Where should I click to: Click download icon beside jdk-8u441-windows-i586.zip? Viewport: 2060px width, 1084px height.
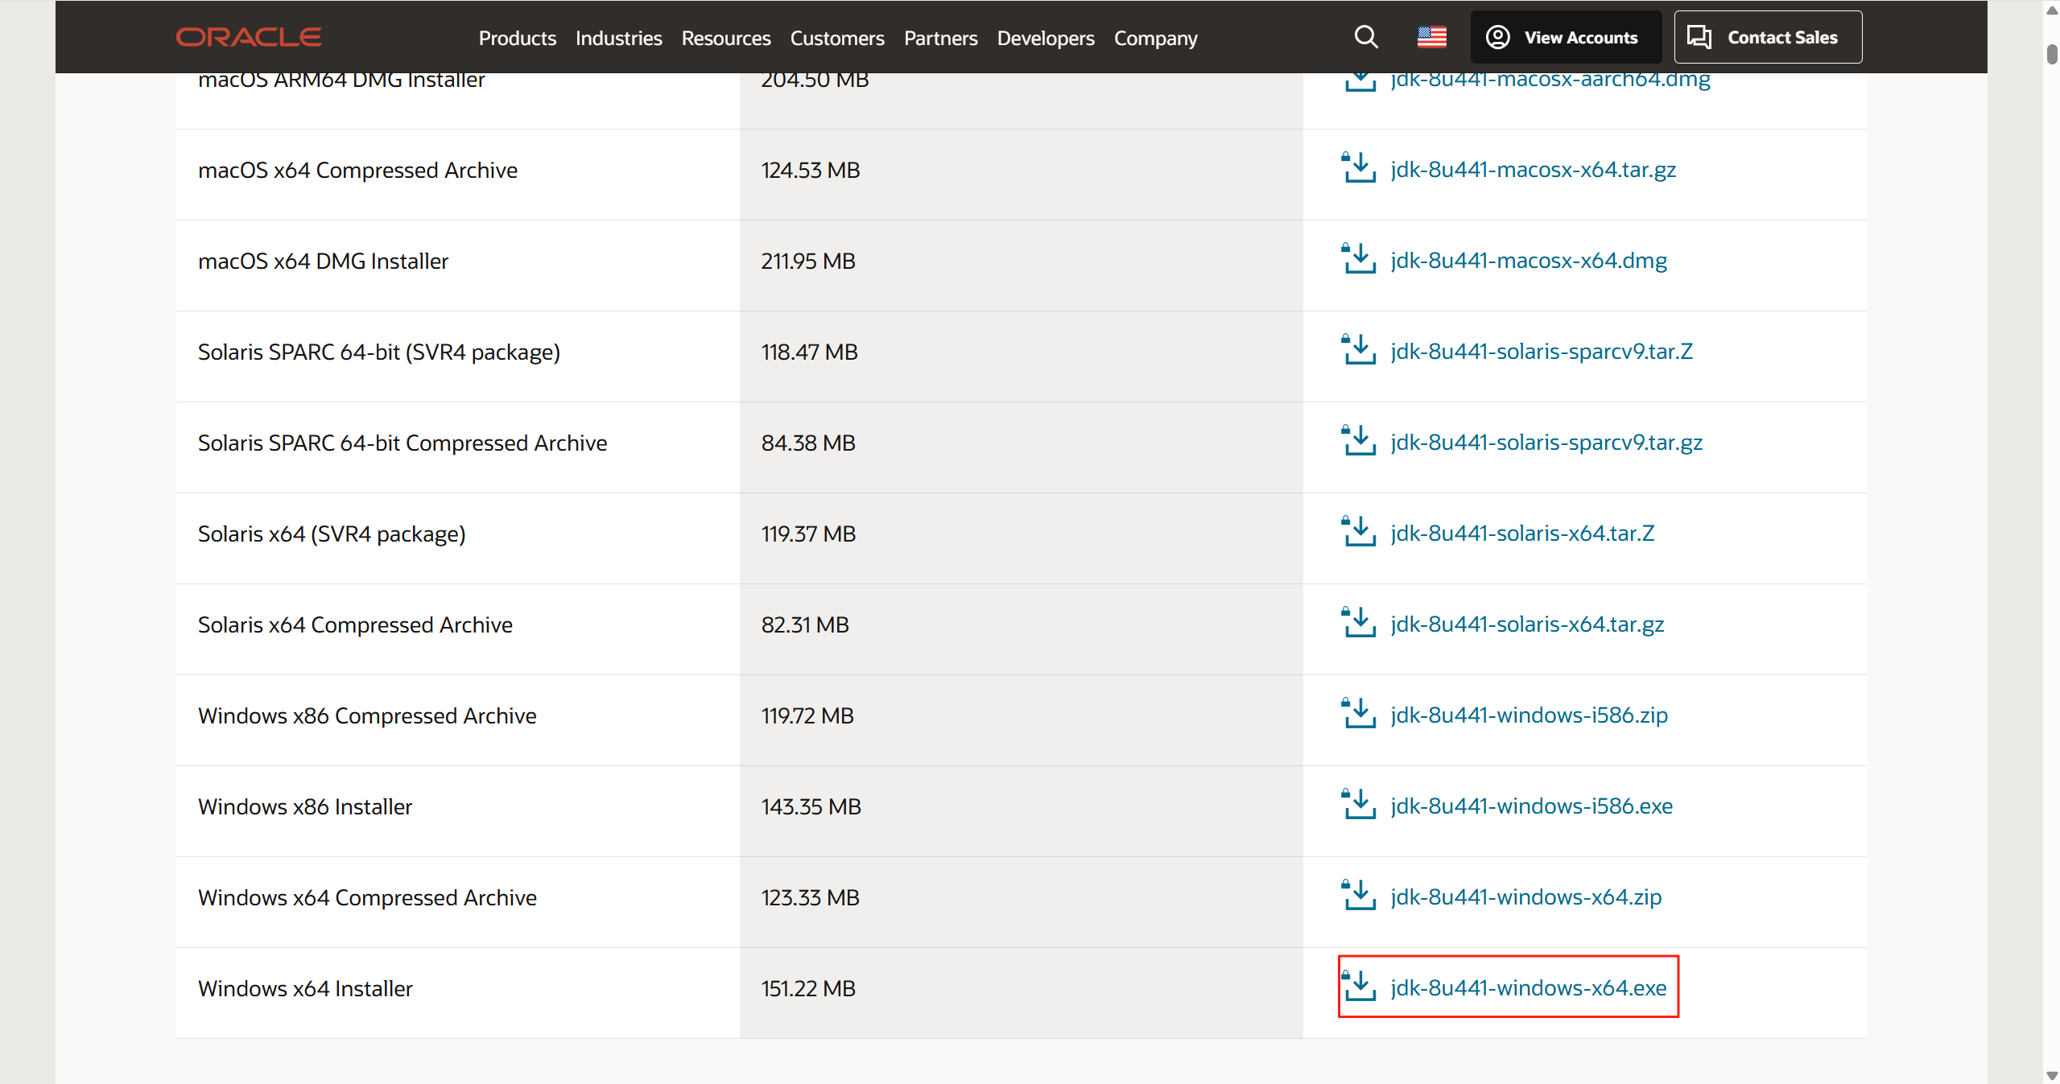[x=1359, y=715]
